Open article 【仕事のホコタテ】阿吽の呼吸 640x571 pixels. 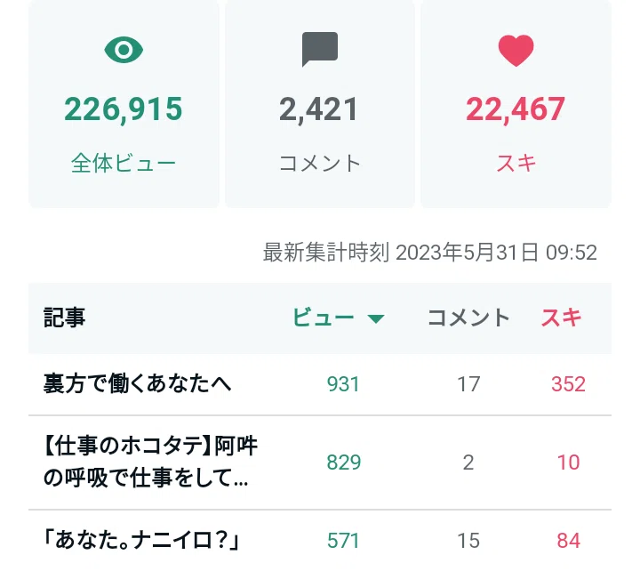tap(150, 462)
